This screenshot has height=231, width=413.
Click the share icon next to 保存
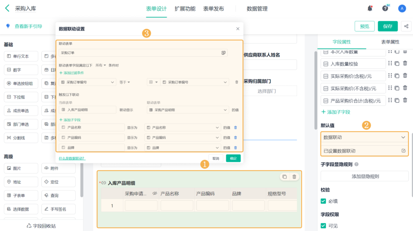tap(406, 26)
